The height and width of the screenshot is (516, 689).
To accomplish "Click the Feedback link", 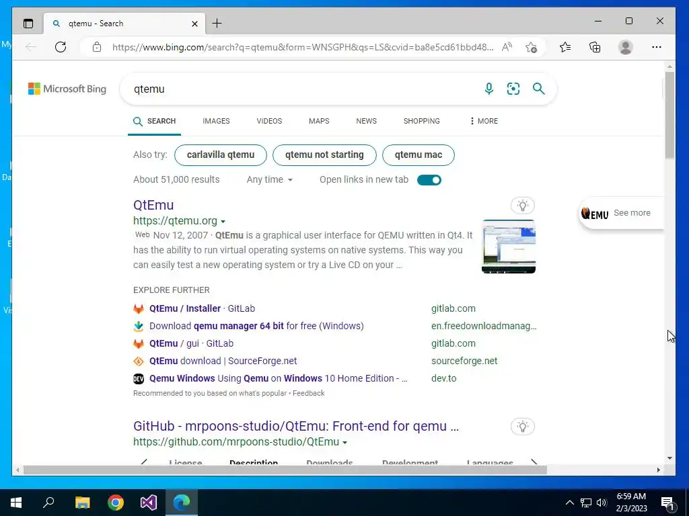I will click(308, 393).
